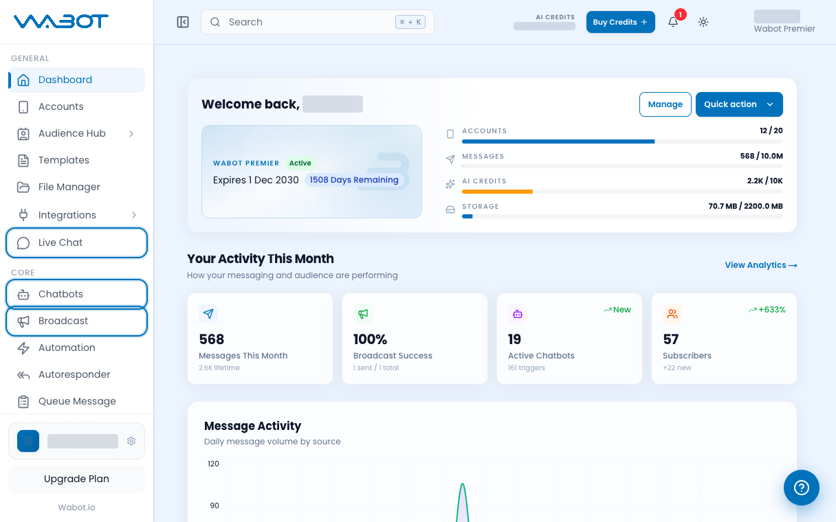Open notifications bell with badge

(673, 22)
